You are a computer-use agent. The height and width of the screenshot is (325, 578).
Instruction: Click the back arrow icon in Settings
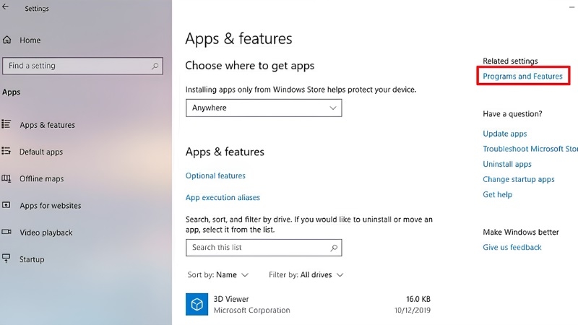pos(5,7)
